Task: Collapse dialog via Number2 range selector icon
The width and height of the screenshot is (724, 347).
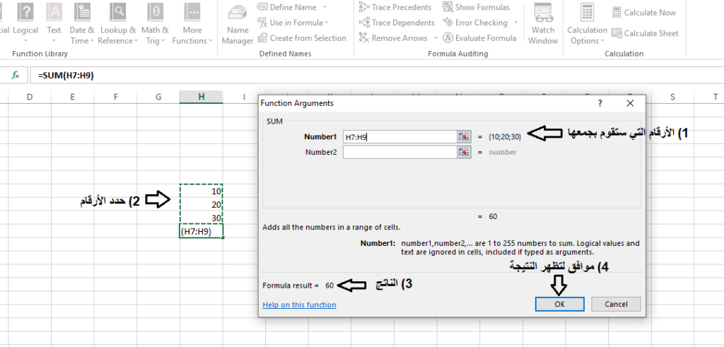Action: pos(464,152)
